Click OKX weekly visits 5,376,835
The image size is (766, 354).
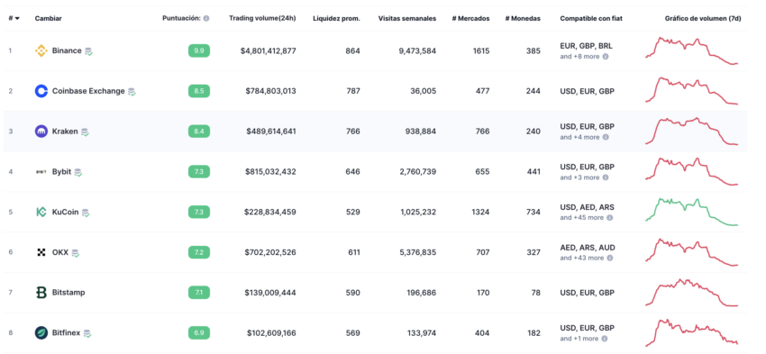point(416,252)
